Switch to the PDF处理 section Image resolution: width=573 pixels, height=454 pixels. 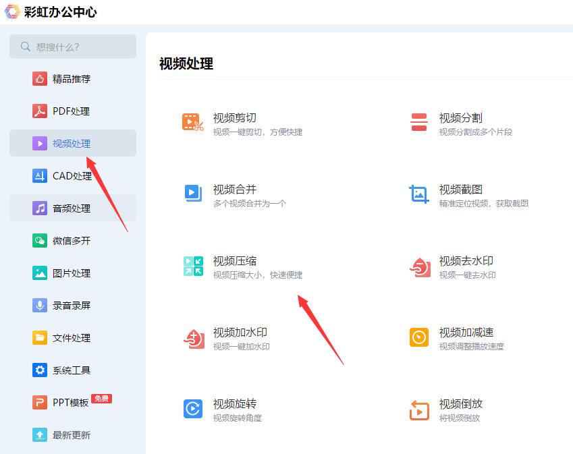[x=72, y=111]
